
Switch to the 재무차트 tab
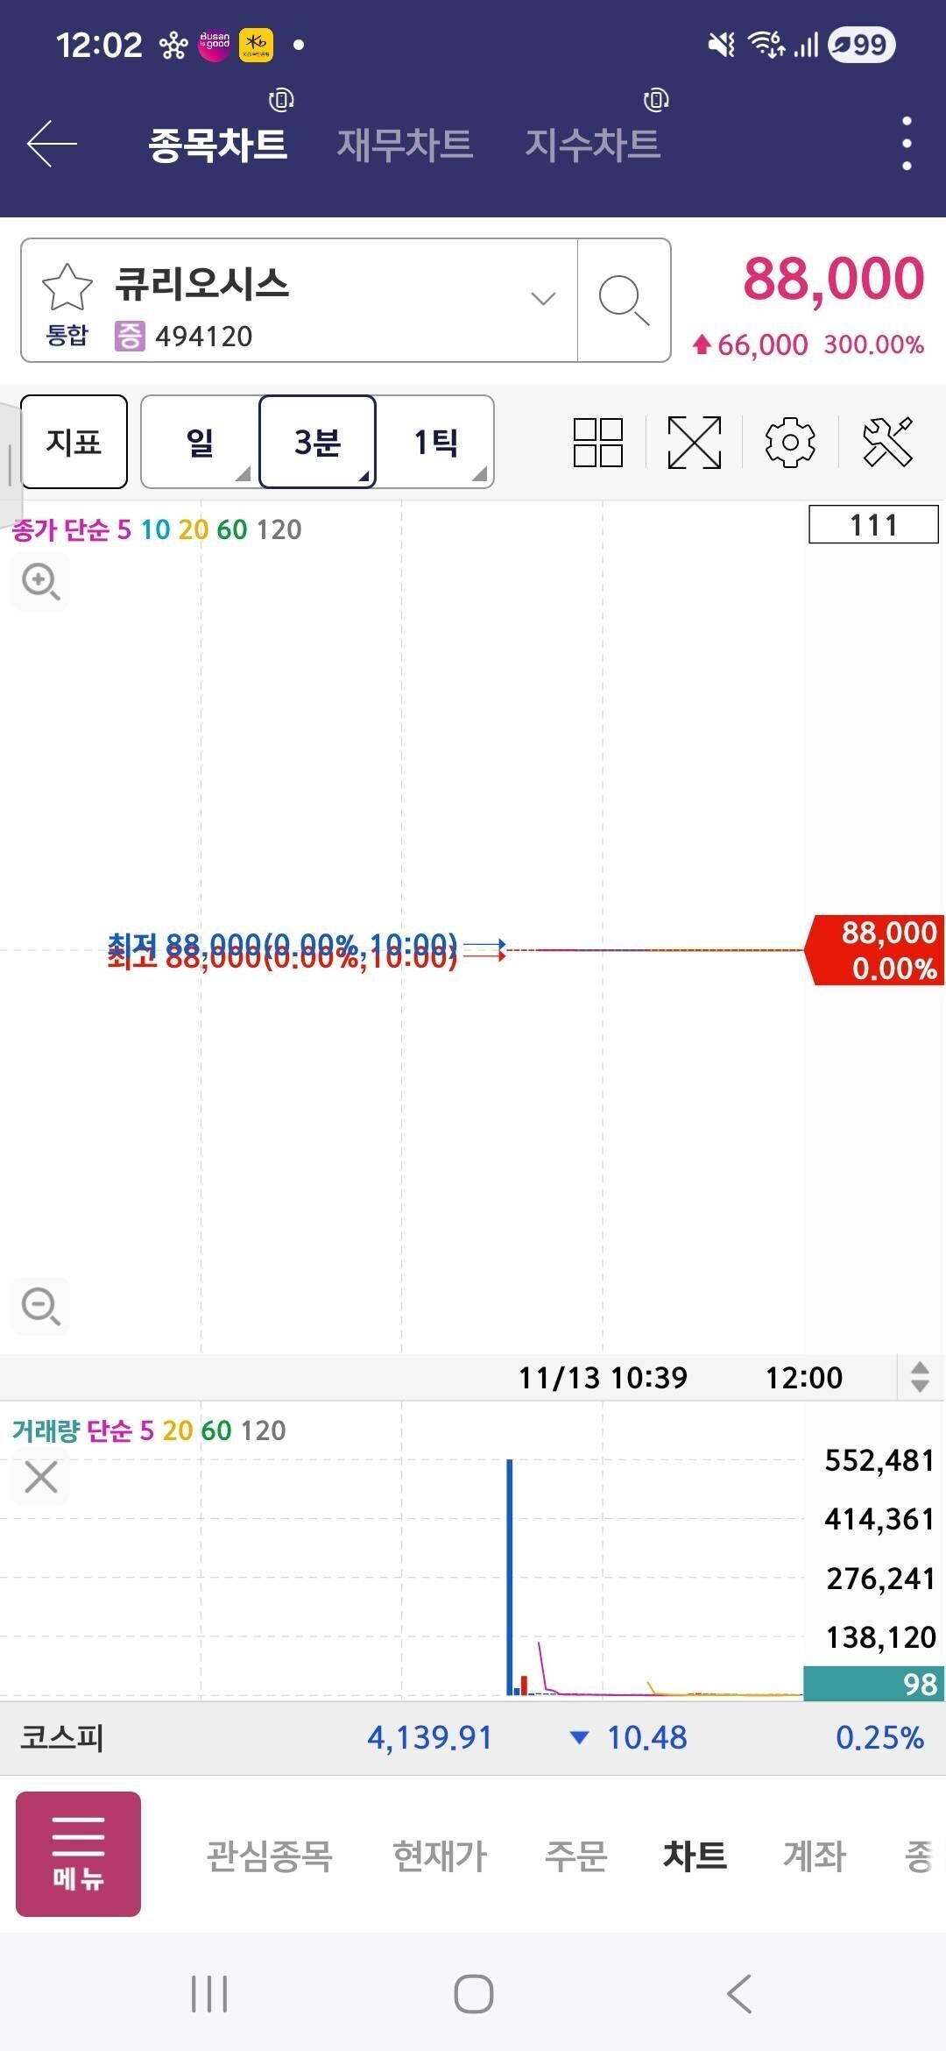point(405,144)
